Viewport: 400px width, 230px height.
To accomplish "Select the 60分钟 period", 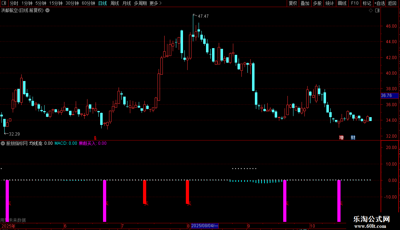I will pyautogui.click(x=88, y=3).
